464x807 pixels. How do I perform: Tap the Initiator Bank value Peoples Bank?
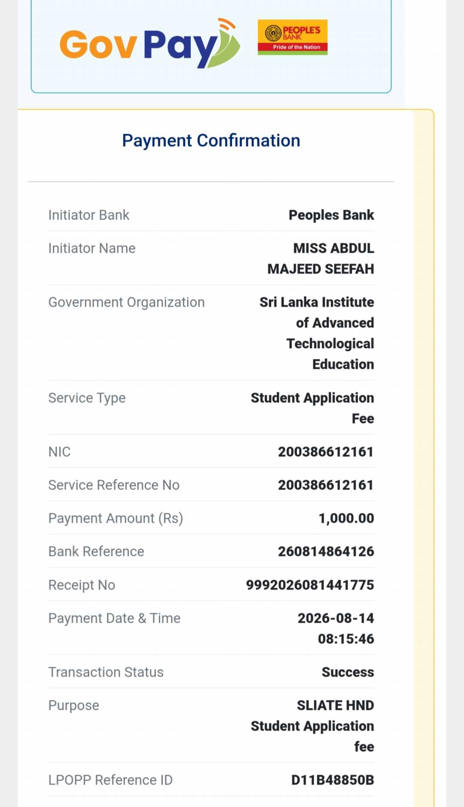(x=331, y=215)
